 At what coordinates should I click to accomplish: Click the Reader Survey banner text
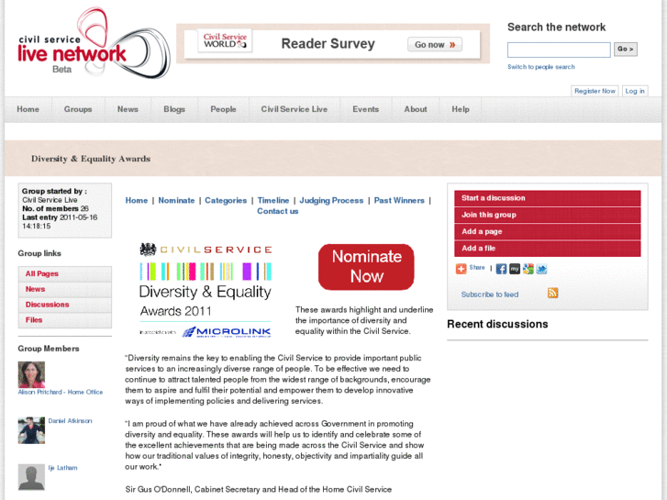(x=328, y=44)
